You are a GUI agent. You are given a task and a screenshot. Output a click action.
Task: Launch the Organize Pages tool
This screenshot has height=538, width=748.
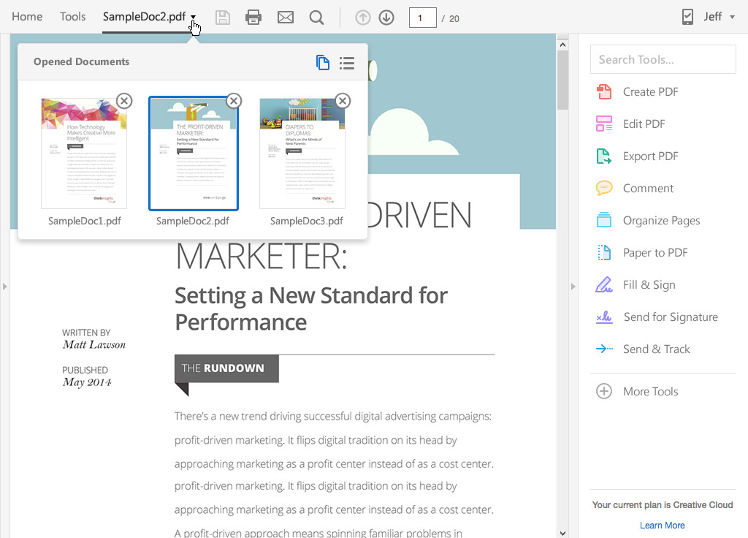(660, 221)
